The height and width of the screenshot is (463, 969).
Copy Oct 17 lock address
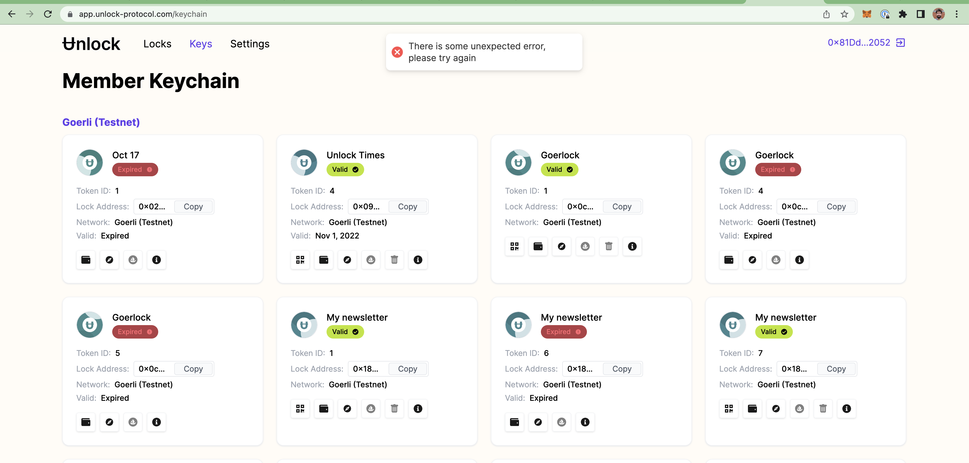coord(193,207)
